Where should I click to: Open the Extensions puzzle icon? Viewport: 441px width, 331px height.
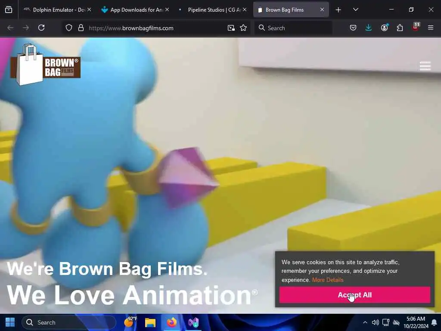click(400, 28)
